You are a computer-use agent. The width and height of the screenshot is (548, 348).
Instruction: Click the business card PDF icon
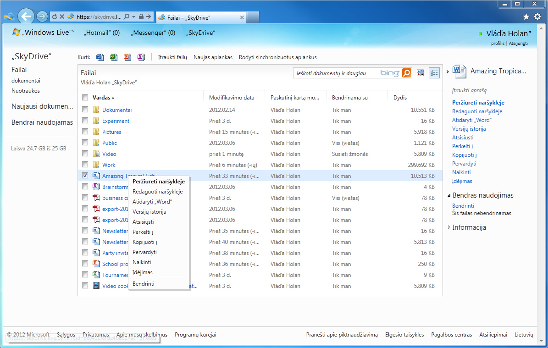[96, 198]
